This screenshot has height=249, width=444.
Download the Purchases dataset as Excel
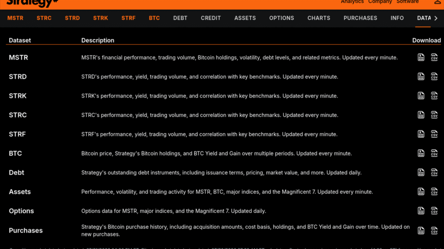coord(421,231)
